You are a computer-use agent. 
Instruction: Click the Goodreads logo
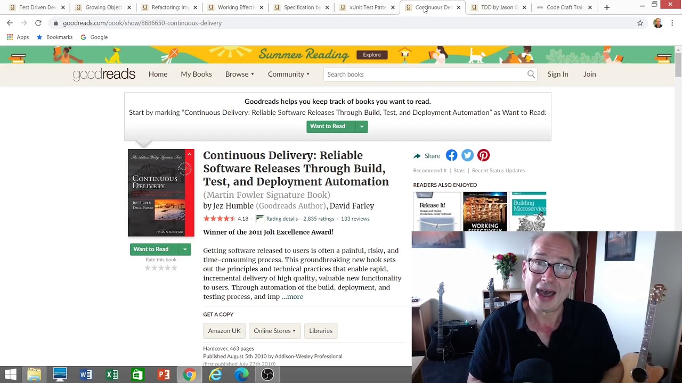coord(104,74)
